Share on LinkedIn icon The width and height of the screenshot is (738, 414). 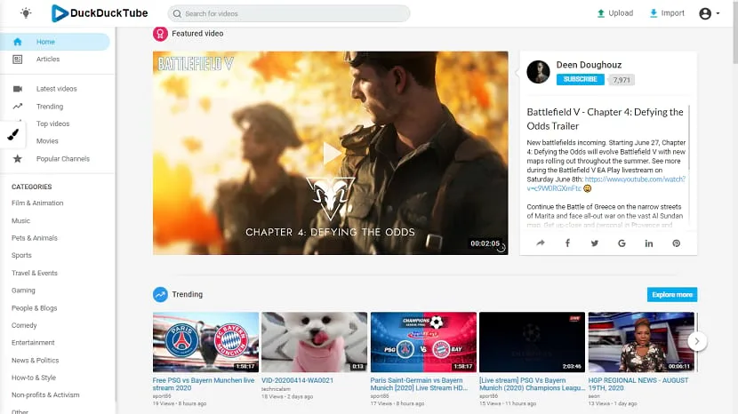pyautogui.click(x=649, y=243)
